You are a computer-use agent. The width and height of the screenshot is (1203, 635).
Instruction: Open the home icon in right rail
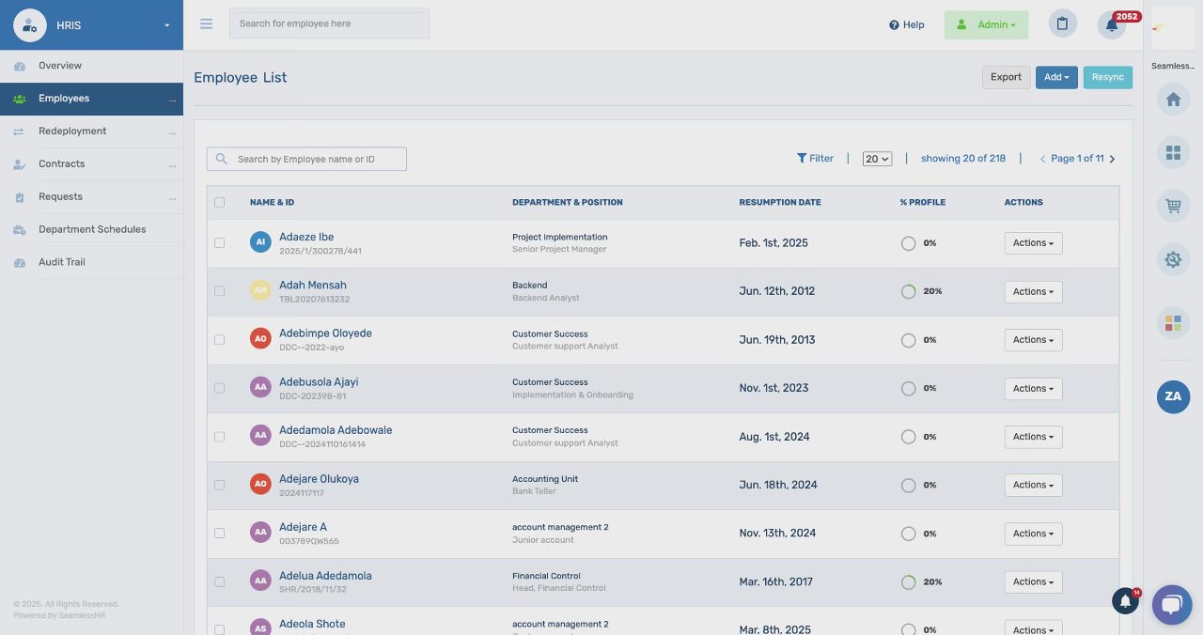click(1173, 100)
